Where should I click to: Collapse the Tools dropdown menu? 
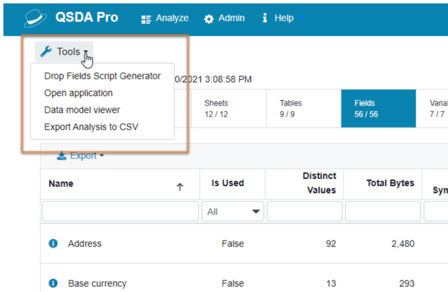pos(64,52)
